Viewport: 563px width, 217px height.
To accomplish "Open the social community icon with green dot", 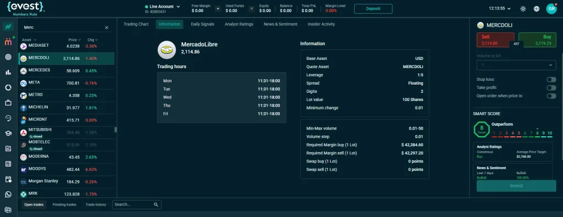I will click(x=8, y=42).
